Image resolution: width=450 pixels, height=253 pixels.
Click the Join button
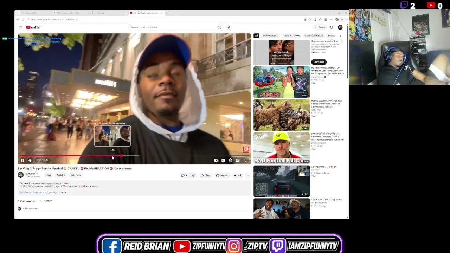[x=49, y=175]
